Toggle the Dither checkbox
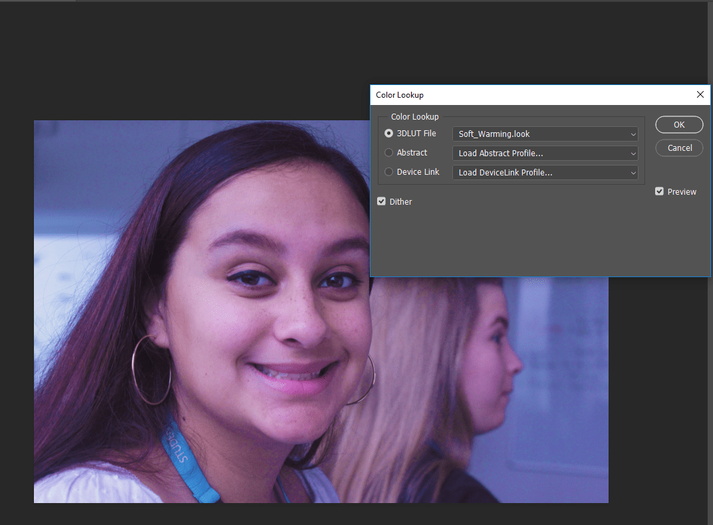 click(x=382, y=201)
